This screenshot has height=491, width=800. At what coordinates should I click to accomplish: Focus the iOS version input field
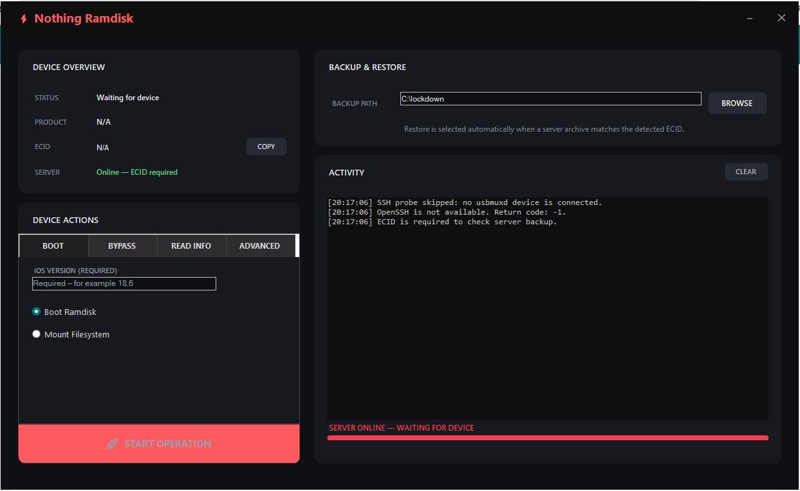pos(124,283)
